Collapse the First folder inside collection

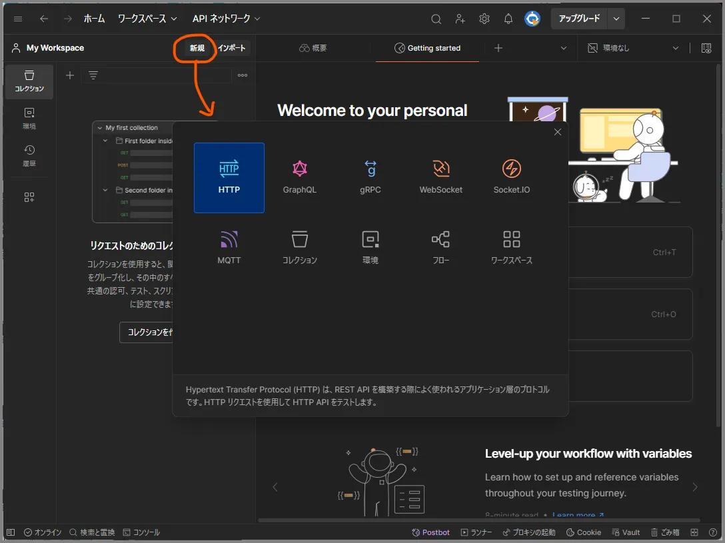(x=105, y=141)
